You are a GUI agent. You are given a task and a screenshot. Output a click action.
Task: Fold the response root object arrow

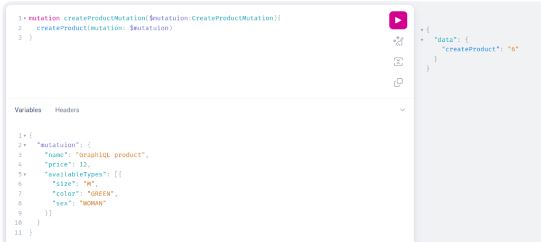422,30
